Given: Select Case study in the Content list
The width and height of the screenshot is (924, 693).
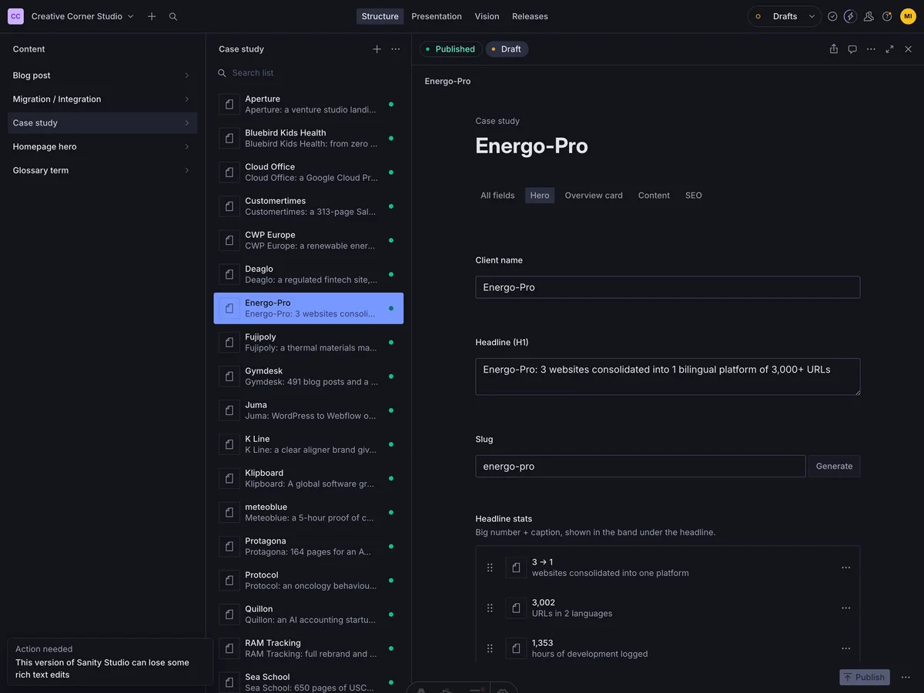Looking at the screenshot, I should (x=102, y=123).
